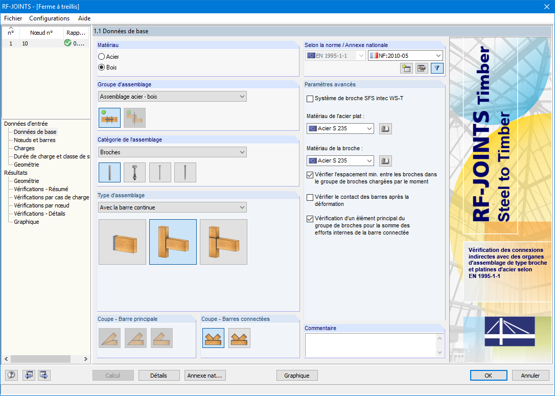
Task: Toggle minimum dowel spacing verification checkbox
Action: point(310,175)
